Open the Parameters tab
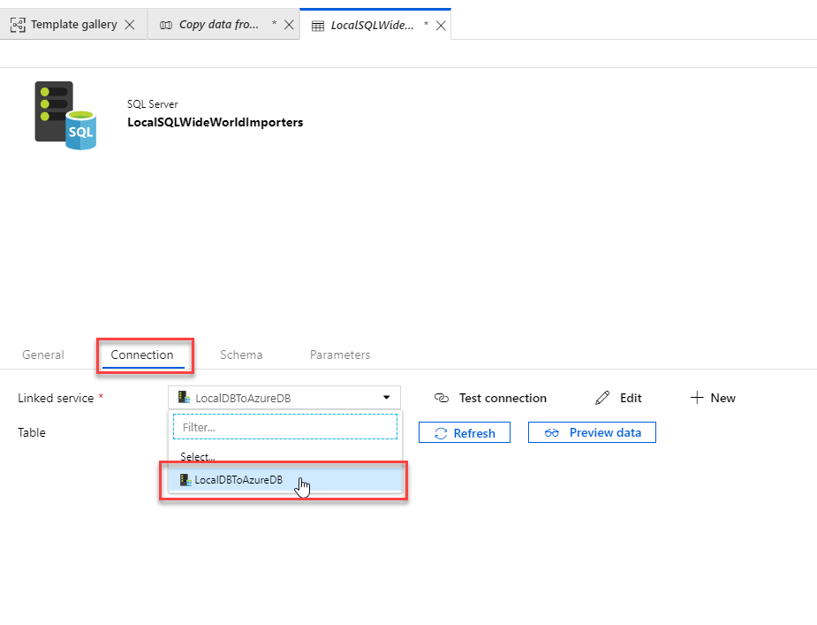Image resolution: width=817 pixels, height=625 pixels. coord(340,354)
